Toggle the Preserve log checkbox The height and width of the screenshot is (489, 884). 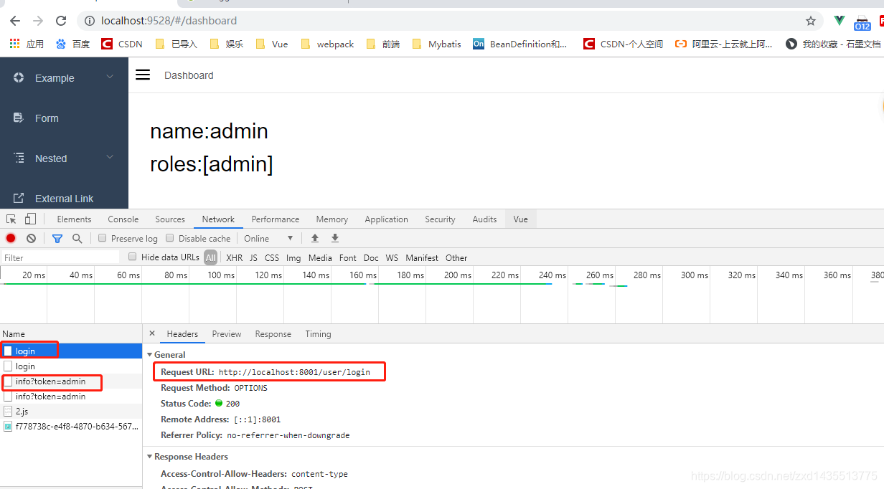[x=103, y=238]
